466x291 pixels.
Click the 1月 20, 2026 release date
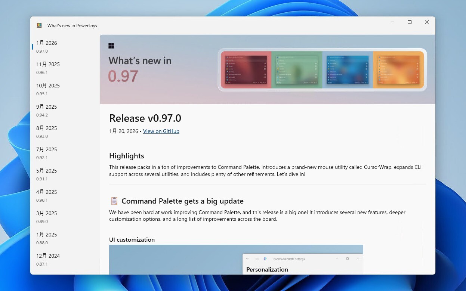click(x=124, y=131)
